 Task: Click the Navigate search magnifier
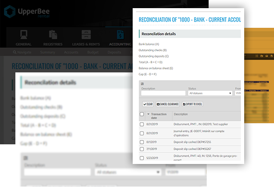tap(15, 52)
